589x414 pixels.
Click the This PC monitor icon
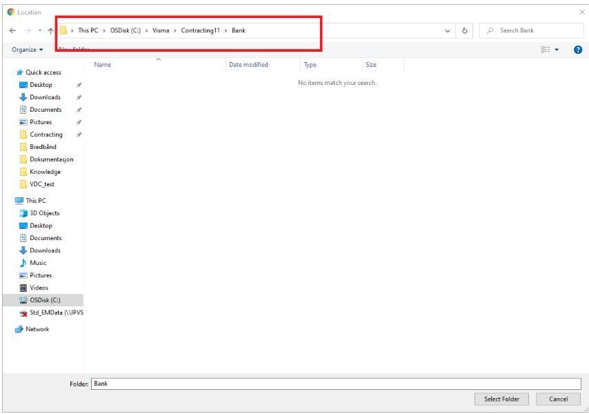19,201
